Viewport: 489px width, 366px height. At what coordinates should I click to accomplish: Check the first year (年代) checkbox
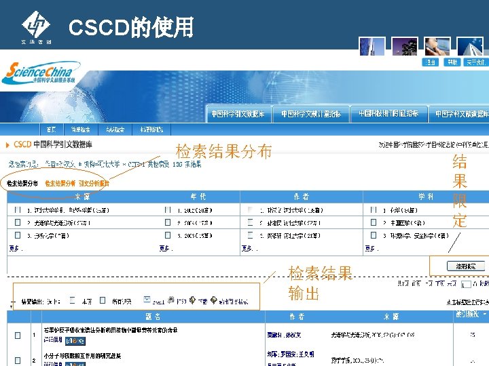168,209
